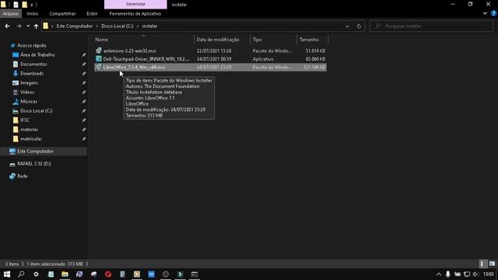Open Explorer help question mark icon
Screen dimensions: 498x280
click(493, 13)
